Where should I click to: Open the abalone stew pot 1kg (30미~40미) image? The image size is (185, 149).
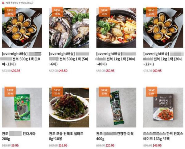click(116, 28)
